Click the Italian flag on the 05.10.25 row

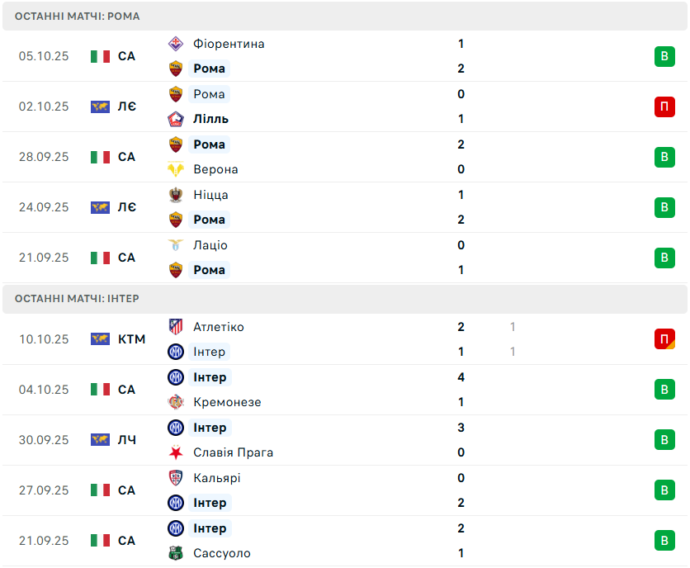[x=101, y=56]
